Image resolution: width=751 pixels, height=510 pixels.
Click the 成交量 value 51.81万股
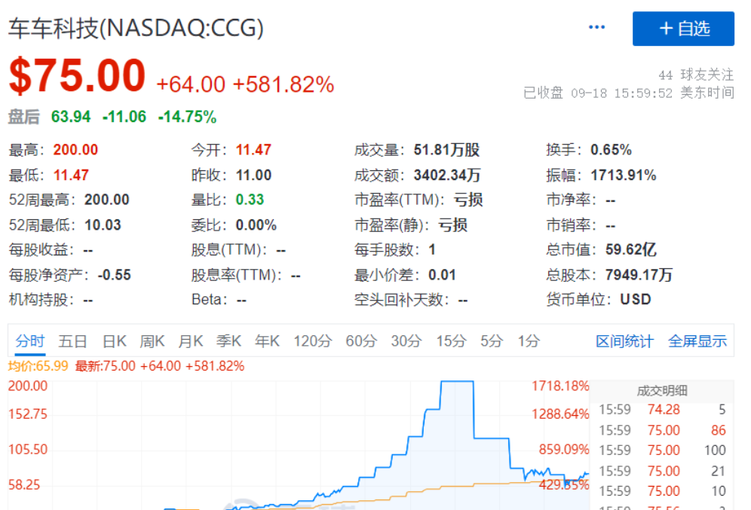coord(447,150)
